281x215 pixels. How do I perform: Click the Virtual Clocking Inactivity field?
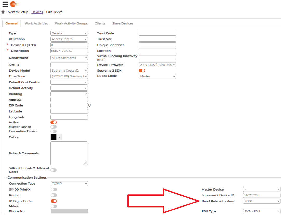158,58
